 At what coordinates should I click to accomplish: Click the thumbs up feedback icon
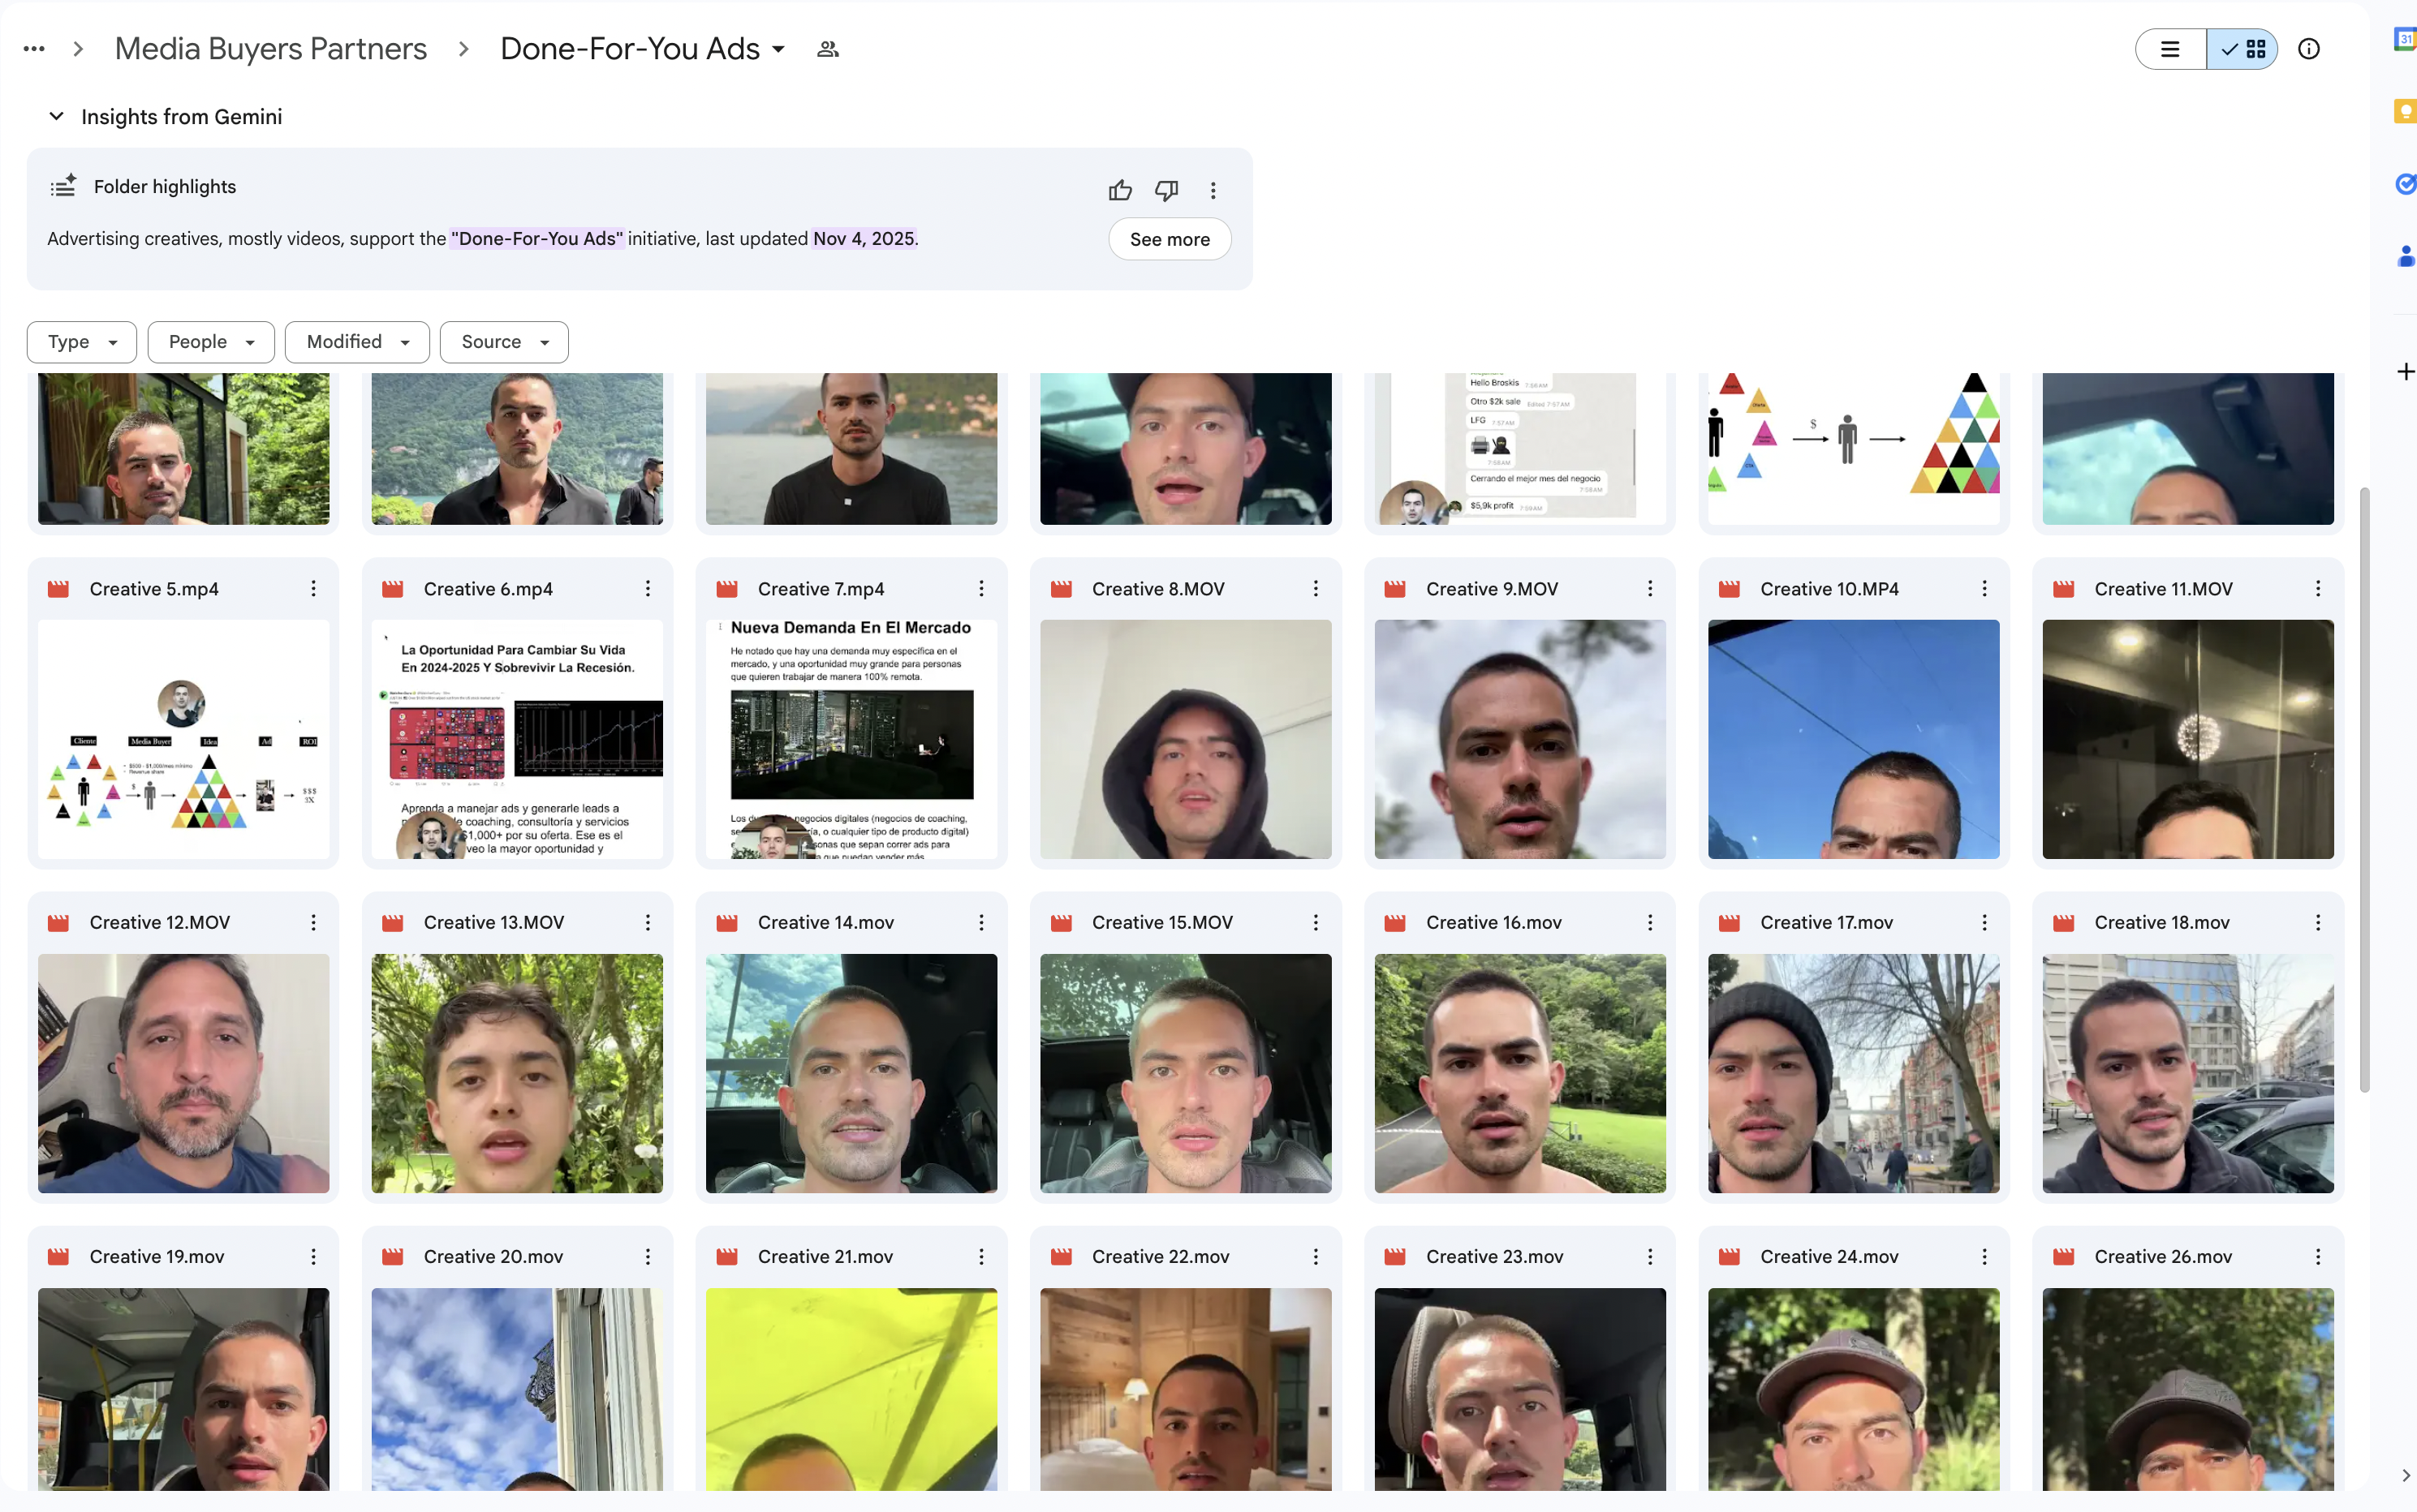tap(1119, 190)
